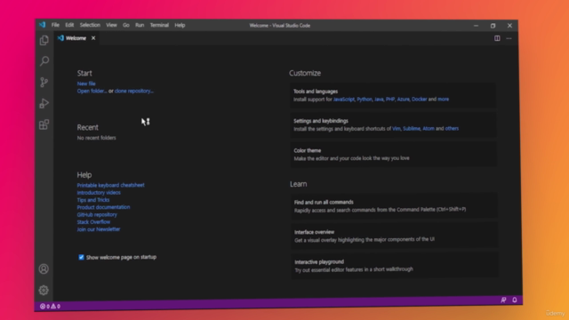Open the Accounts menu icon
Image resolution: width=569 pixels, height=320 pixels.
click(x=44, y=268)
